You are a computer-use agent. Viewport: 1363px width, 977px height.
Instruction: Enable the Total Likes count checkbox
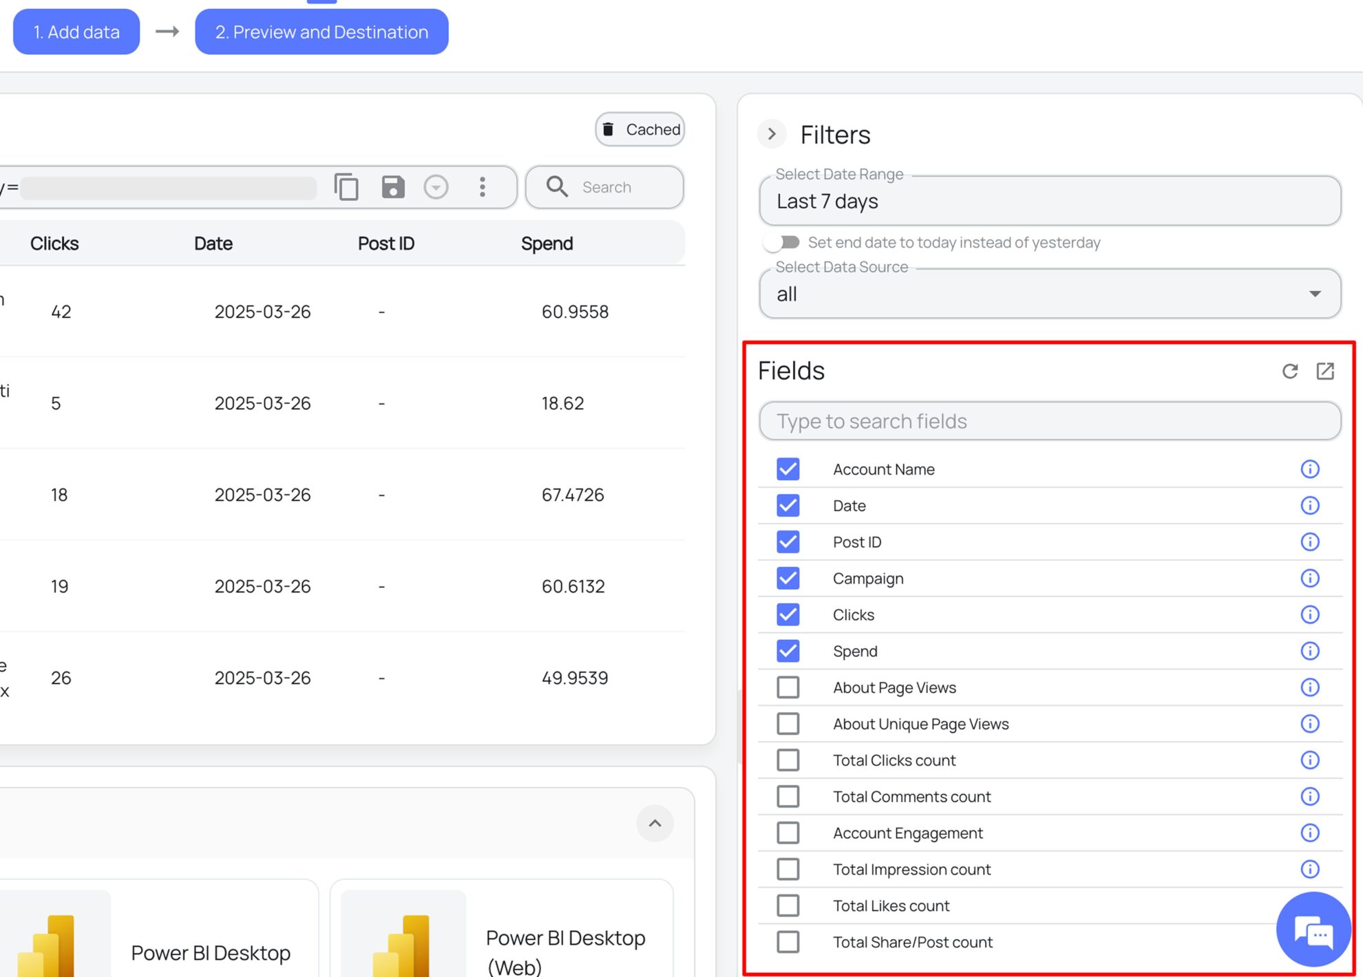pos(788,905)
